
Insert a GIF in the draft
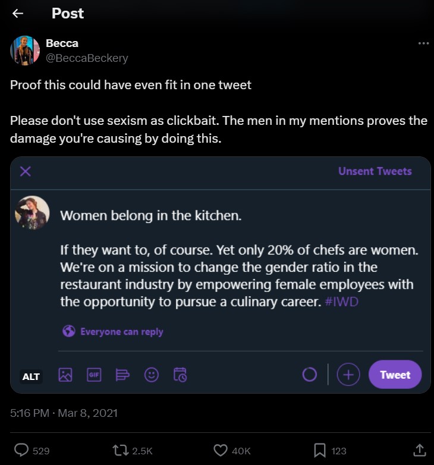[94, 375]
